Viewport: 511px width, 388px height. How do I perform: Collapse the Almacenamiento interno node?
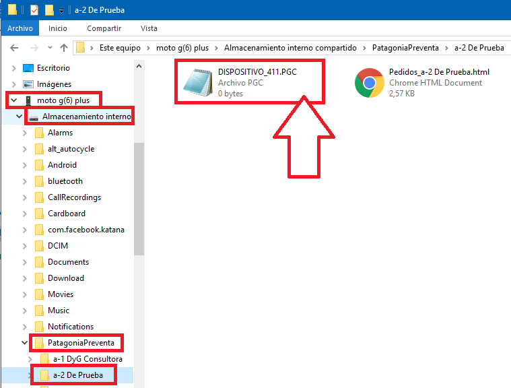[x=20, y=116]
